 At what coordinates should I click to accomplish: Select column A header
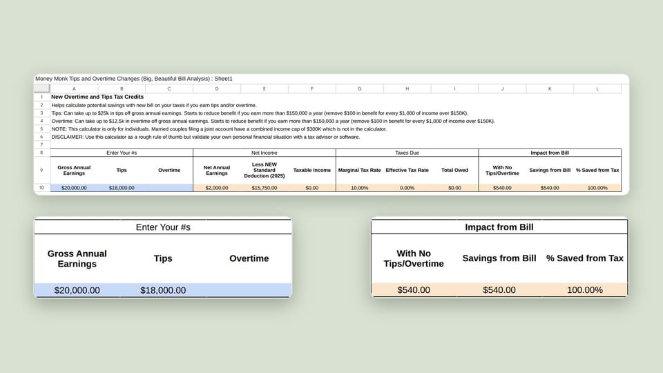pos(74,89)
